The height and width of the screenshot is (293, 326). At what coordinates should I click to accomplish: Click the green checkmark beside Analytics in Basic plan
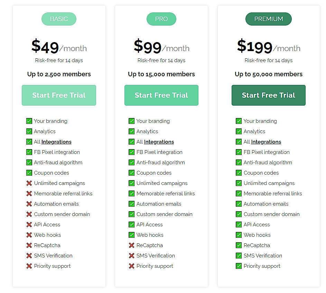click(x=29, y=131)
